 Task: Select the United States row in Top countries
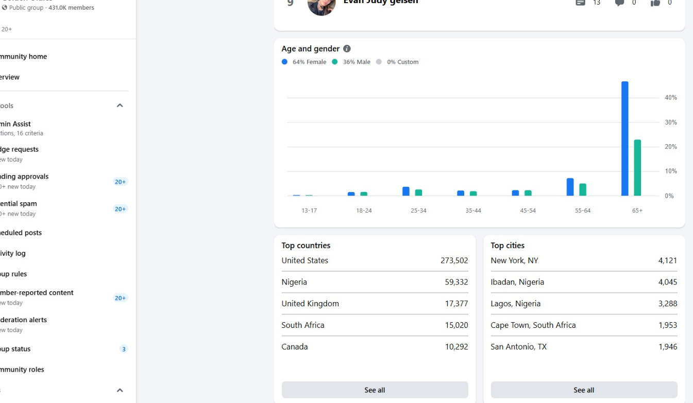(x=375, y=260)
